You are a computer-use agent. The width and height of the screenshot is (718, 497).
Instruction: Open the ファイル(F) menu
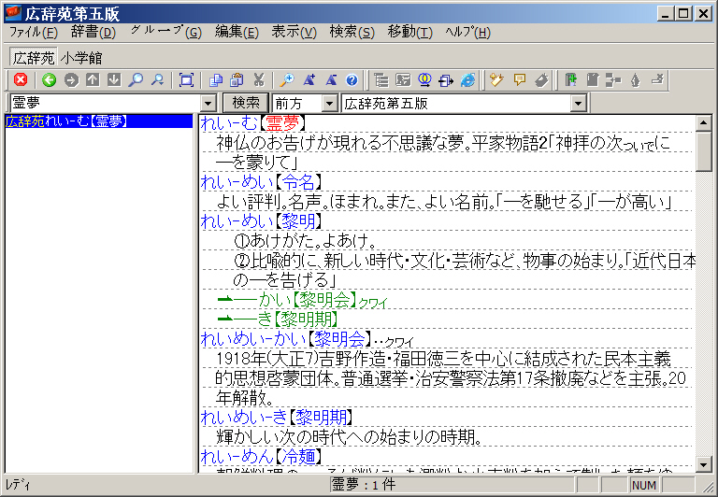[x=33, y=32]
